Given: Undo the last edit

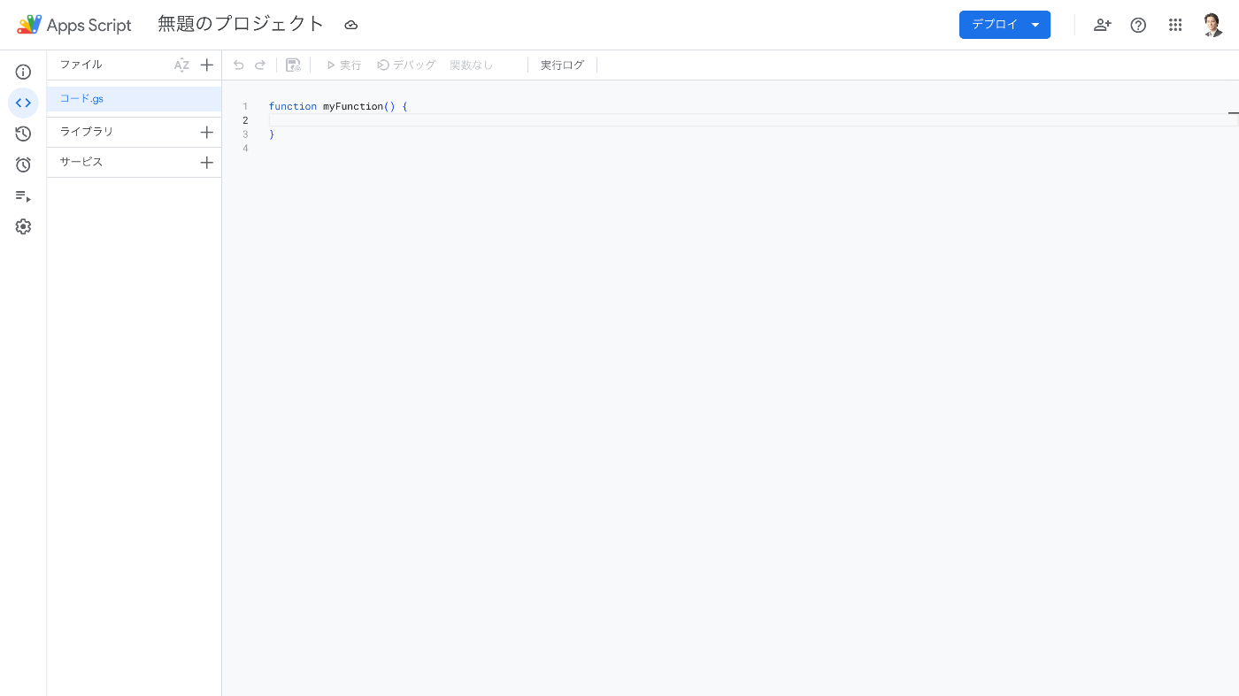Looking at the screenshot, I should click(238, 65).
